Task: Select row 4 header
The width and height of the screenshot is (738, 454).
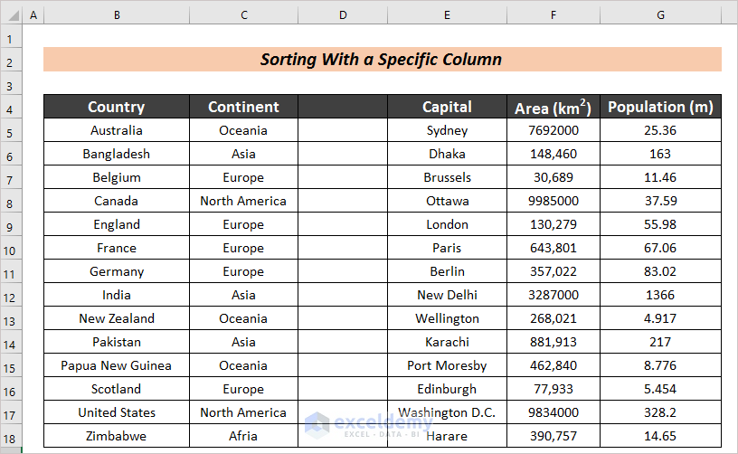Action: (11, 108)
